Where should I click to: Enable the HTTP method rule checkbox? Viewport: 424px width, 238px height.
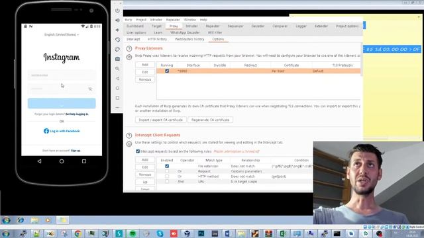[x=167, y=177]
